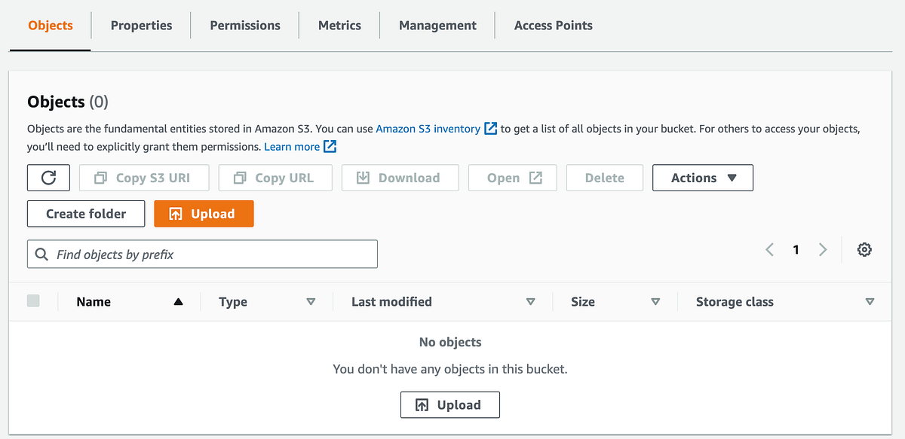The image size is (905, 439).
Task: Click the external link icon beside Learn more
Action: tap(330, 147)
